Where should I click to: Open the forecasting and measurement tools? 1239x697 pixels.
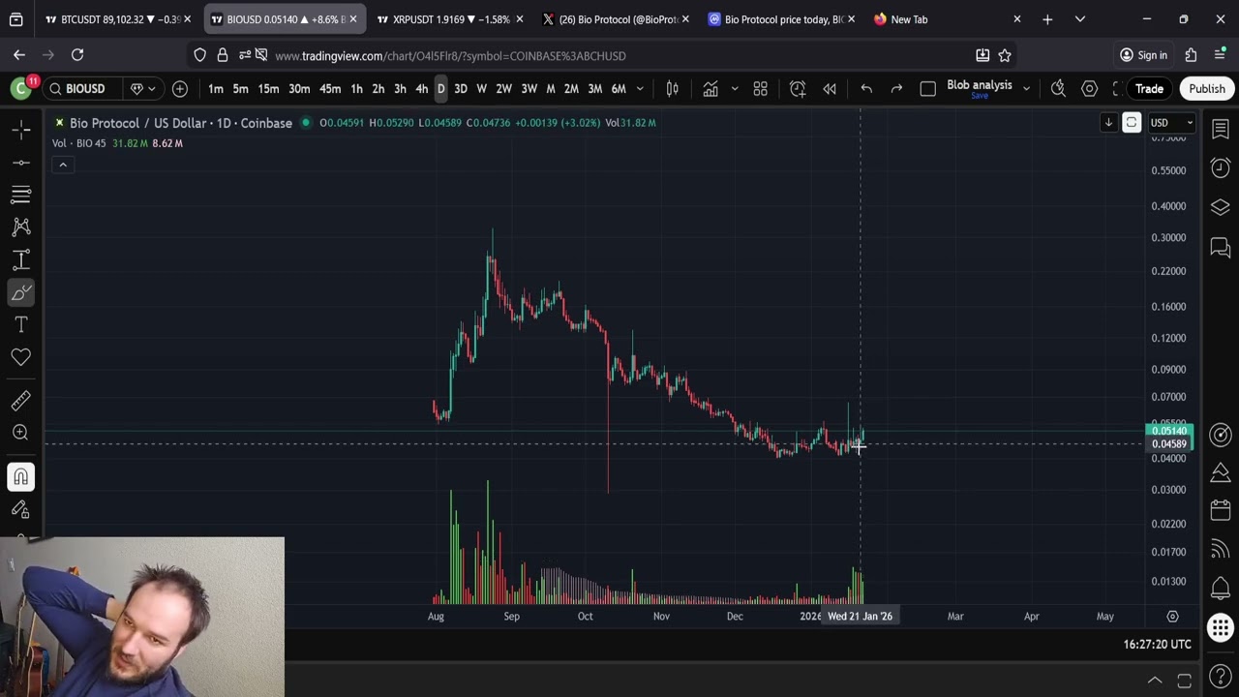pos(21,259)
